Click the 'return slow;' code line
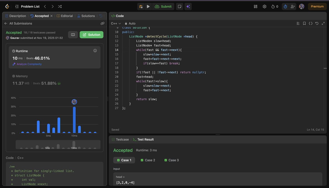Image resolution: width=329 pixels, height=188 pixels. coord(147,99)
